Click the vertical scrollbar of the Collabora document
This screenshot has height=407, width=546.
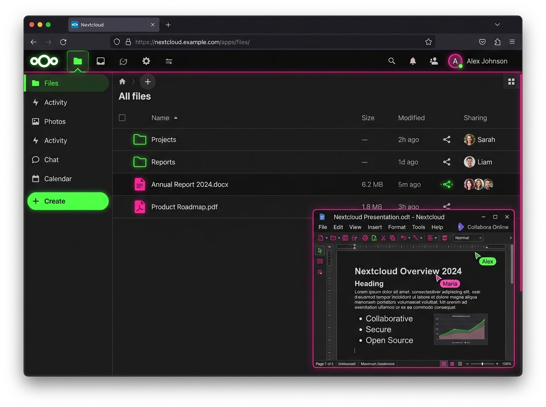(511, 264)
